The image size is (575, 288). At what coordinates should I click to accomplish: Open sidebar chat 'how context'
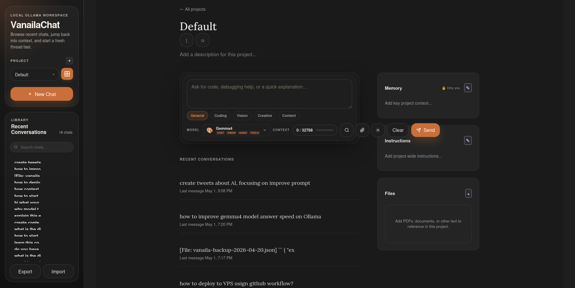coord(27,189)
